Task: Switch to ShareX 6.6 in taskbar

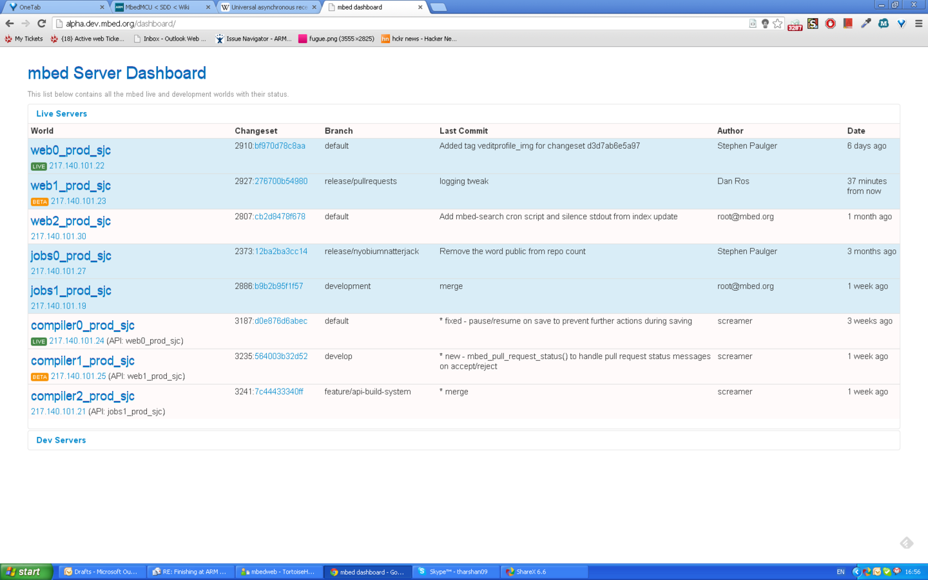Action: [543, 572]
